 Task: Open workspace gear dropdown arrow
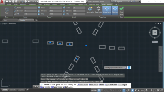click(x=149, y=90)
